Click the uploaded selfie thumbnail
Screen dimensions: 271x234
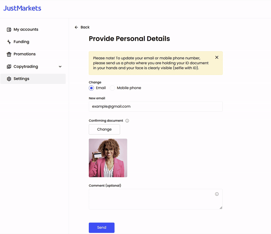coord(108,158)
